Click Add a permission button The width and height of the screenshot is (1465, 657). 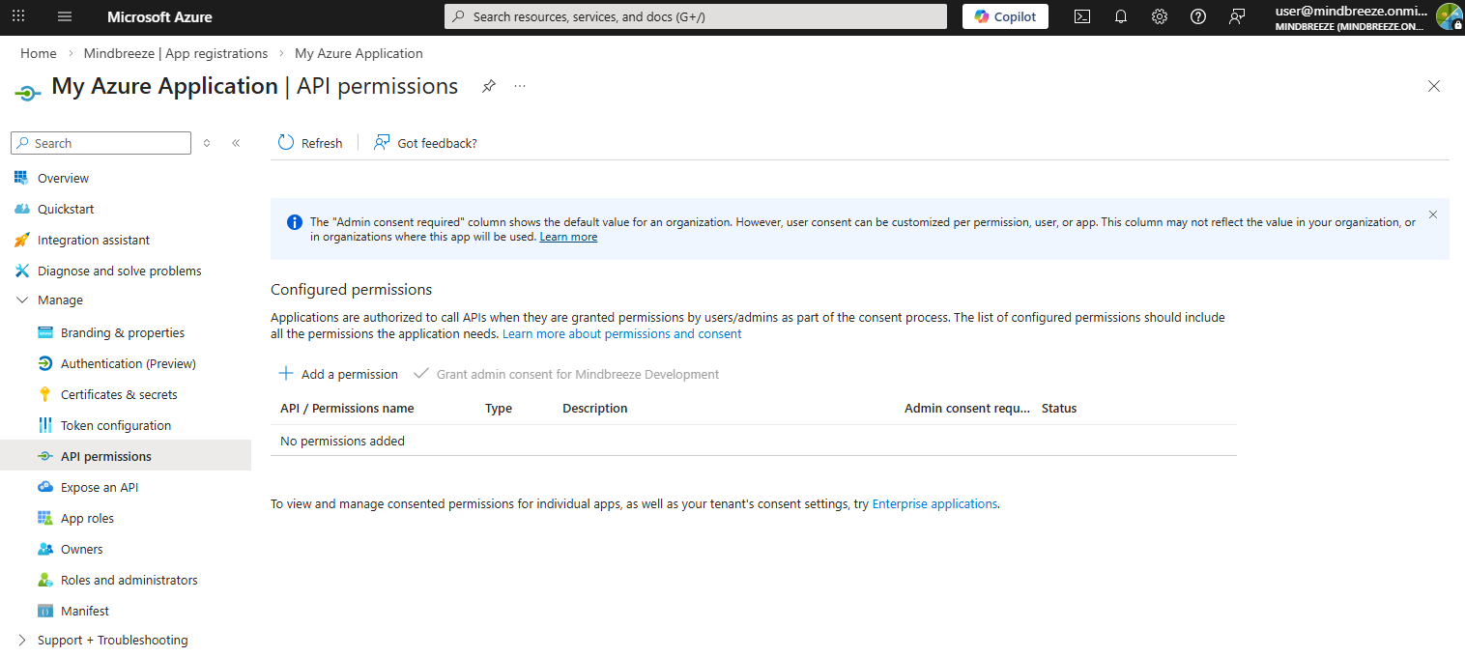(x=338, y=374)
